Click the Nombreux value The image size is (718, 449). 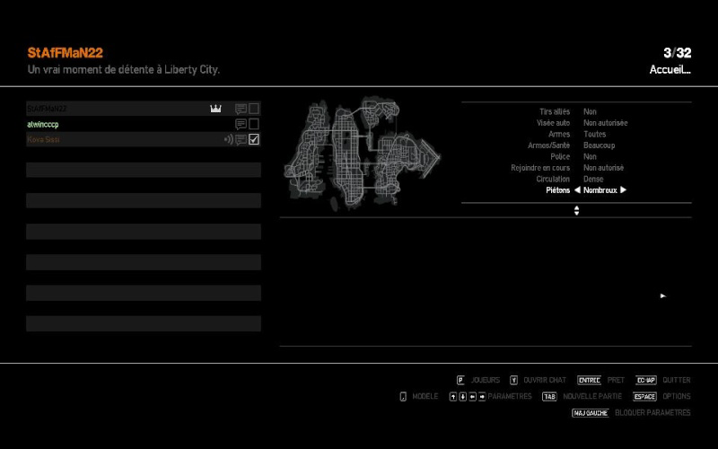[600, 190]
